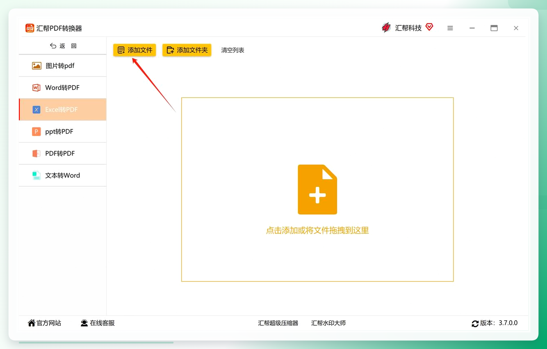
Task: Click the 汇帮PDF转换器 app logo icon
Action: click(30, 28)
